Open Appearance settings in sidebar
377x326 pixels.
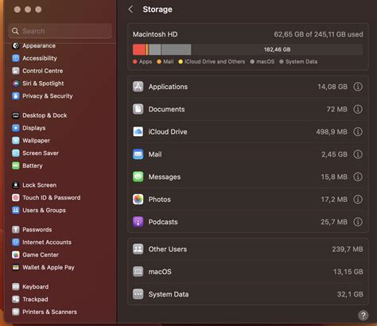(x=39, y=46)
